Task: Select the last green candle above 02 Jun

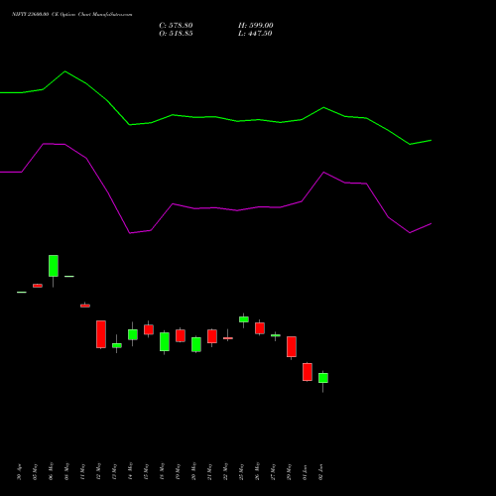Action: click(x=323, y=378)
